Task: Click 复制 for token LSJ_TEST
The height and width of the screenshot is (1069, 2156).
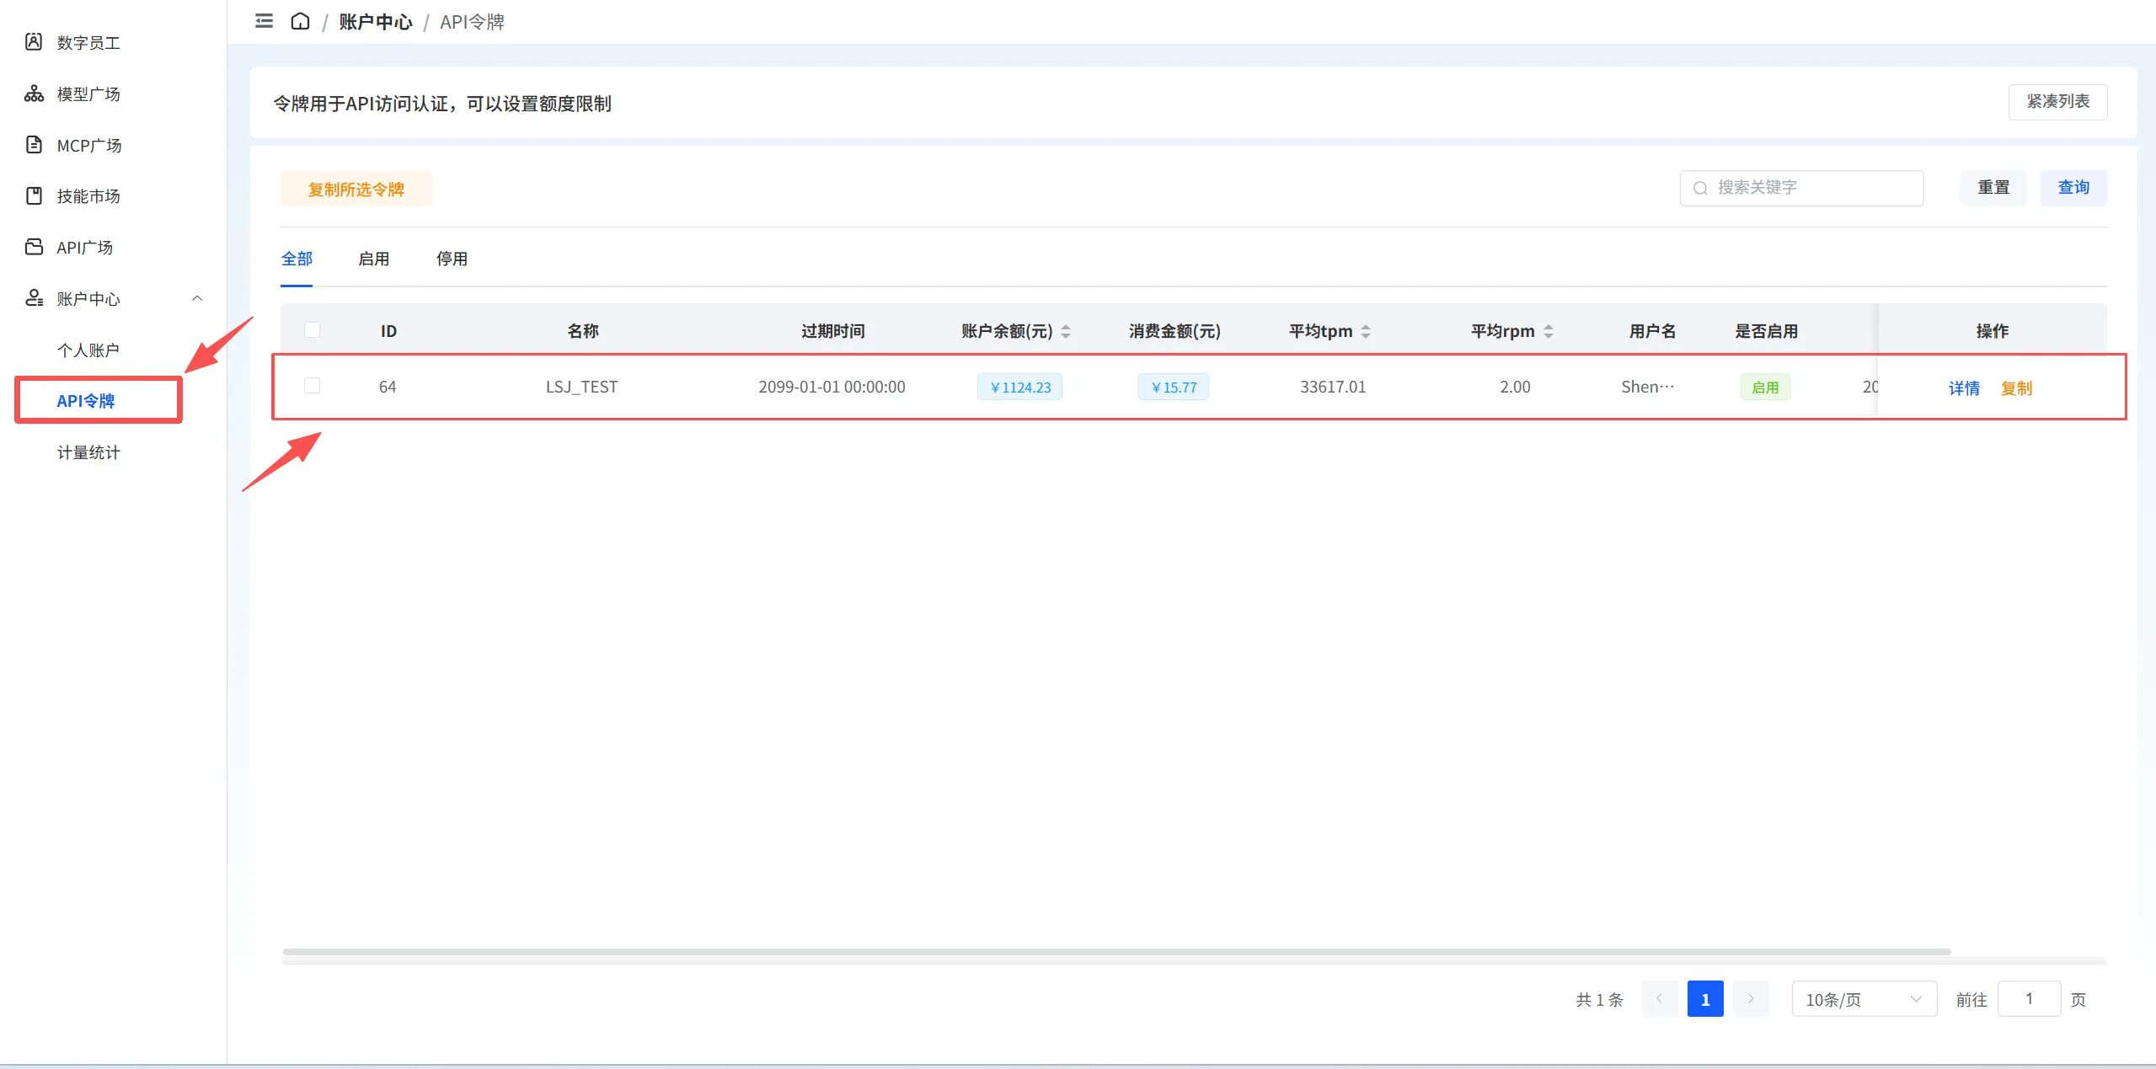Action: click(2016, 388)
